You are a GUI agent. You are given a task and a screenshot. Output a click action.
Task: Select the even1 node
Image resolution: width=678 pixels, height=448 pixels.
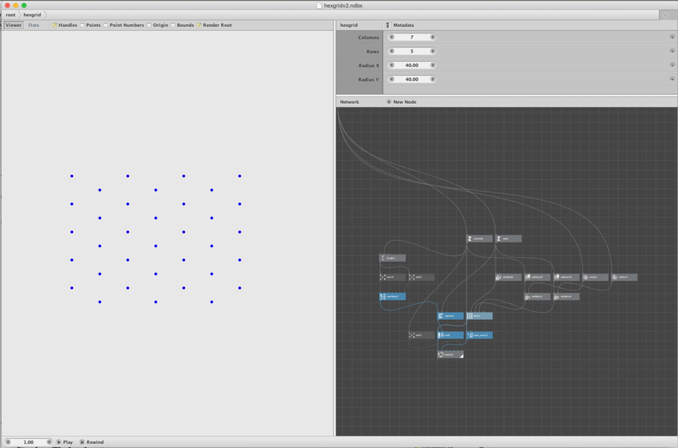click(393, 277)
